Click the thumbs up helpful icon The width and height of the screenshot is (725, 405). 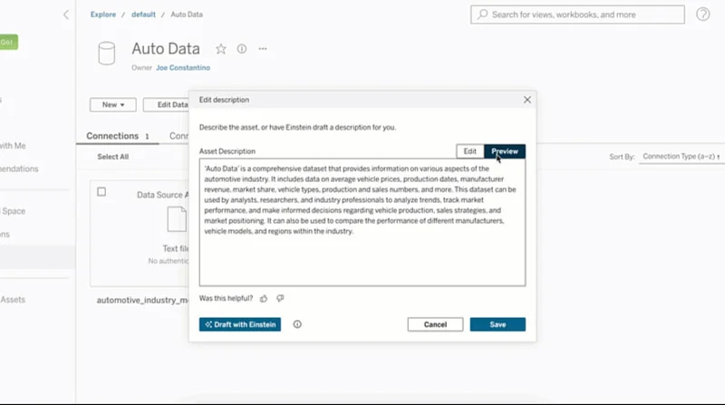[x=264, y=298]
